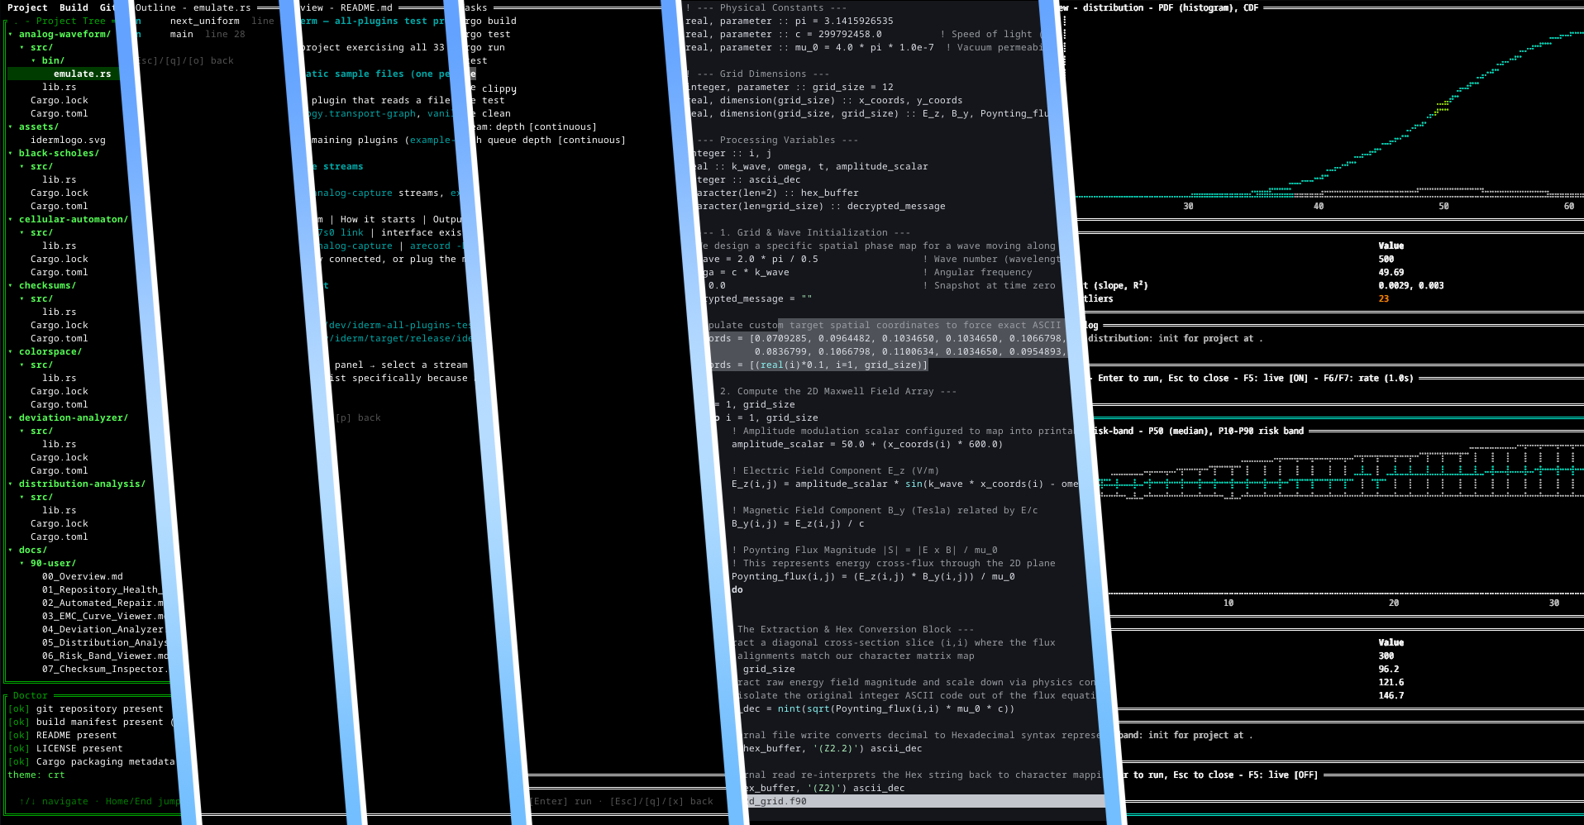Open 06_Risk_Band_Viewer document
The width and height of the screenshot is (1584, 825).
point(105,656)
